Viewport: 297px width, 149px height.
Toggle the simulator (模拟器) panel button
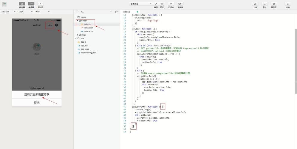22,4
